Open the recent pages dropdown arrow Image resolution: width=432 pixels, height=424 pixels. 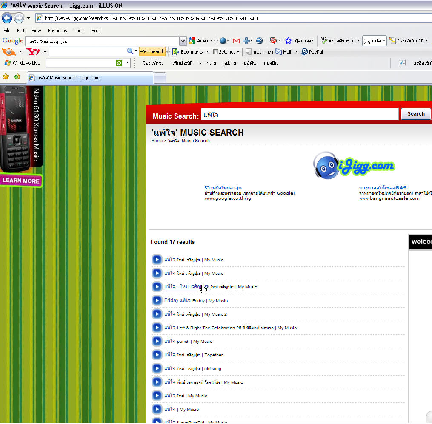coord(28,18)
